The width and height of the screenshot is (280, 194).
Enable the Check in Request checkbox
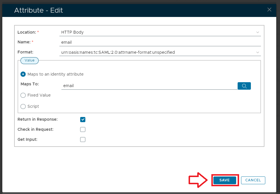click(x=83, y=129)
